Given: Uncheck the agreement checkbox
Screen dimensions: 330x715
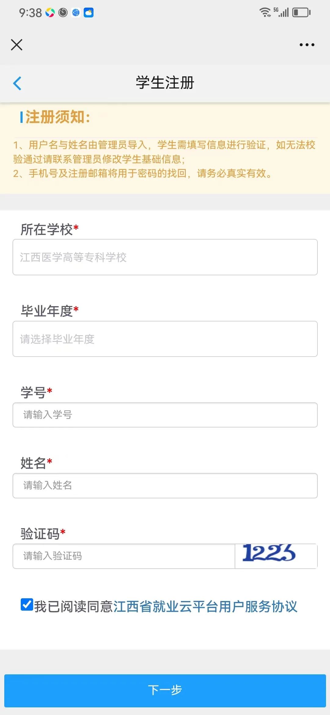Looking at the screenshot, I should [27, 605].
